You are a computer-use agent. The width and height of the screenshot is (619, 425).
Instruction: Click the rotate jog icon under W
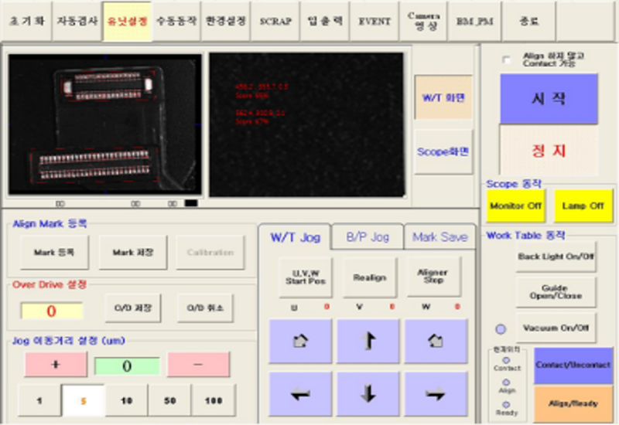(435, 342)
